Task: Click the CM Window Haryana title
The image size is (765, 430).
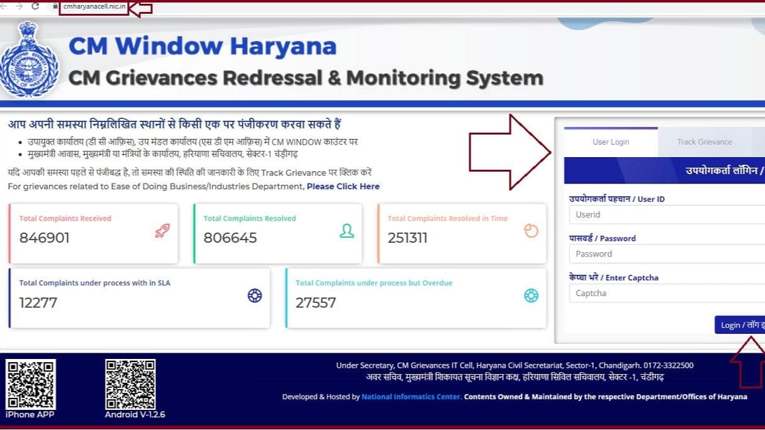Action: pyautogui.click(x=202, y=47)
